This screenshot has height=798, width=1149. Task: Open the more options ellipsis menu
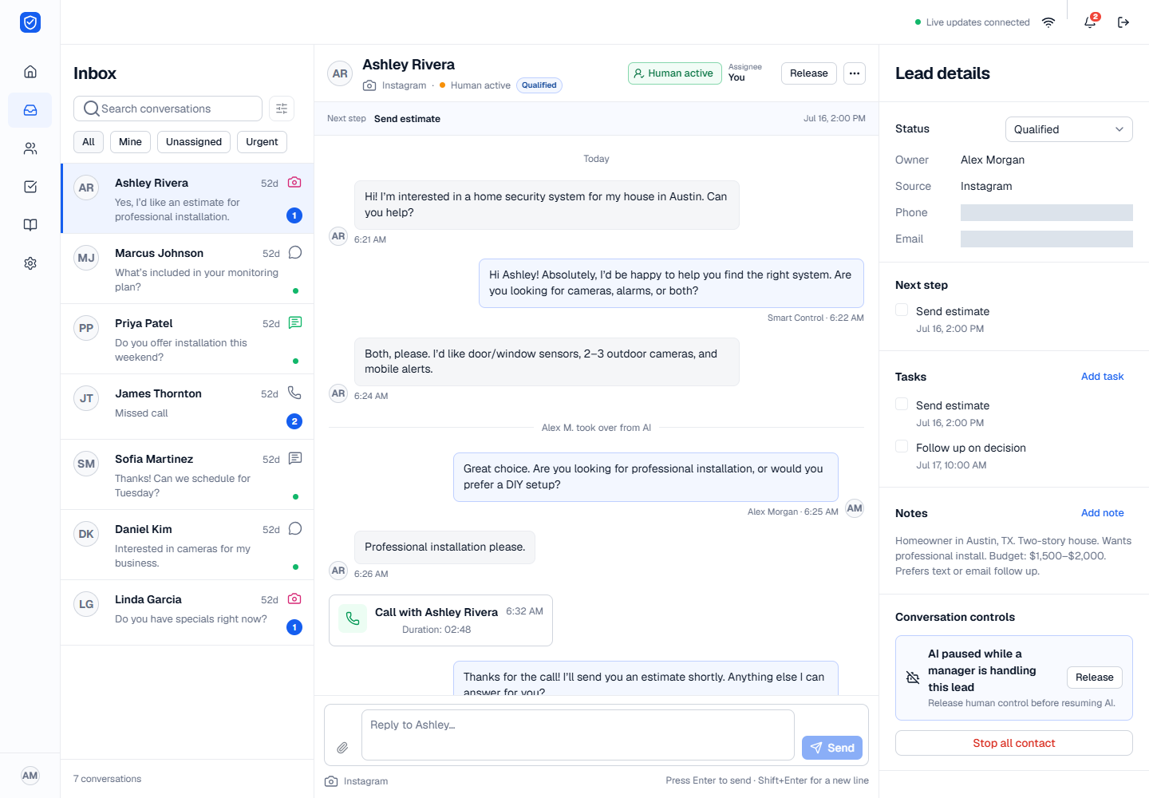[855, 73]
